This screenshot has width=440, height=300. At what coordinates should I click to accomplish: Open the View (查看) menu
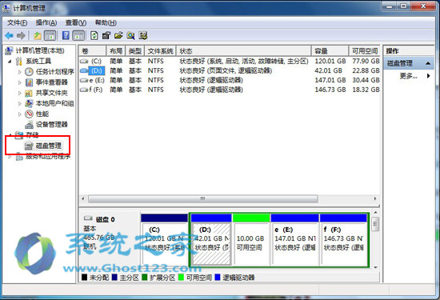pyautogui.click(x=76, y=22)
